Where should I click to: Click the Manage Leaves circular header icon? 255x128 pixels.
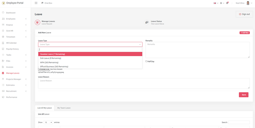37,22
